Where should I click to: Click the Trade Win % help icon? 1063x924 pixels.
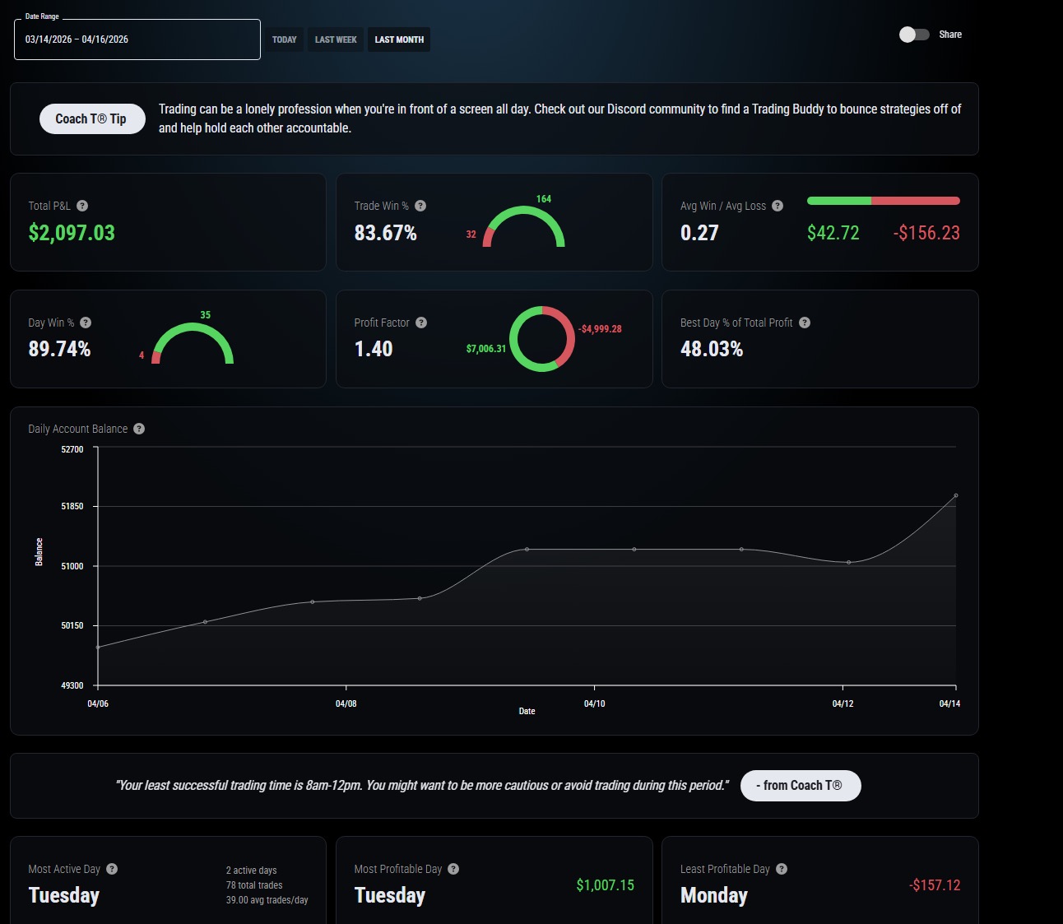click(420, 206)
